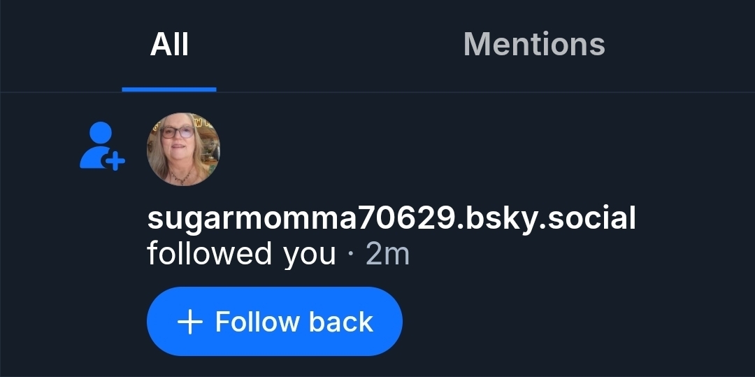Switch to the Mentions tab
The height and width of the screenshot is (377, 755).
tap(534, 44)
